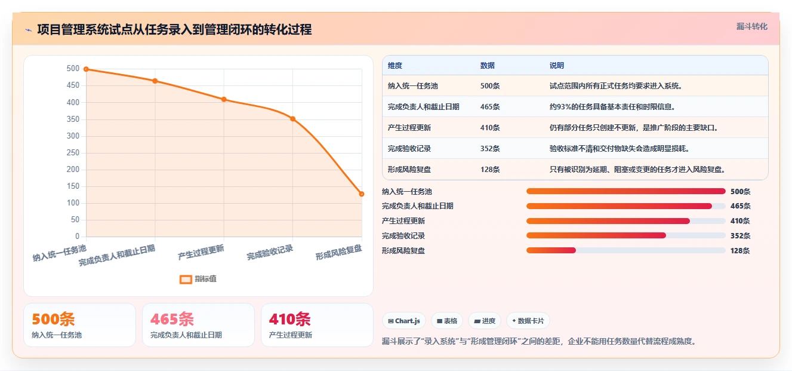Image resolution: width=792 pixels, height=371 pixels.
Task: Click the chart data point at 完成负责人和截止日期
Action: [155, 81]
